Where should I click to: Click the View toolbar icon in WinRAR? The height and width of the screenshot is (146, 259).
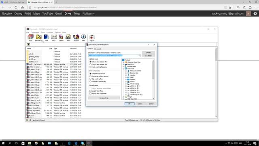tap(54, 38)
